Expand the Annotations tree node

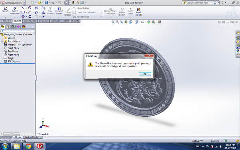click(x=2, y=41)
